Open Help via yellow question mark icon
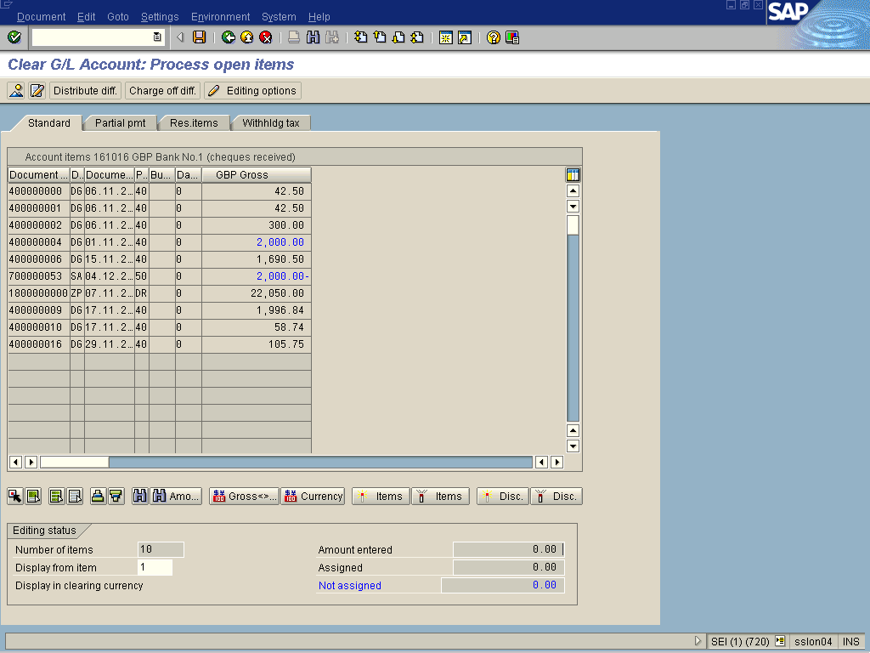This screenshot has width=870, height=653. click(494, 37)
